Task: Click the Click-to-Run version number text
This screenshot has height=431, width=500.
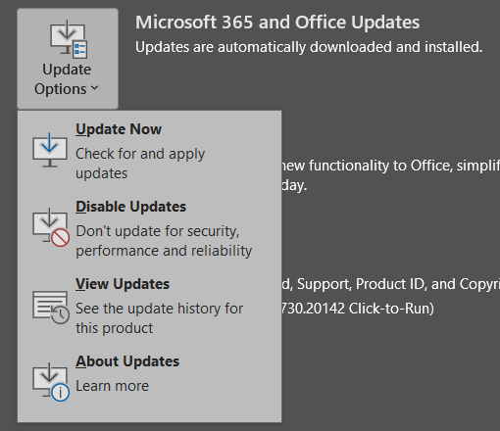Action: (x=358, y=309)
